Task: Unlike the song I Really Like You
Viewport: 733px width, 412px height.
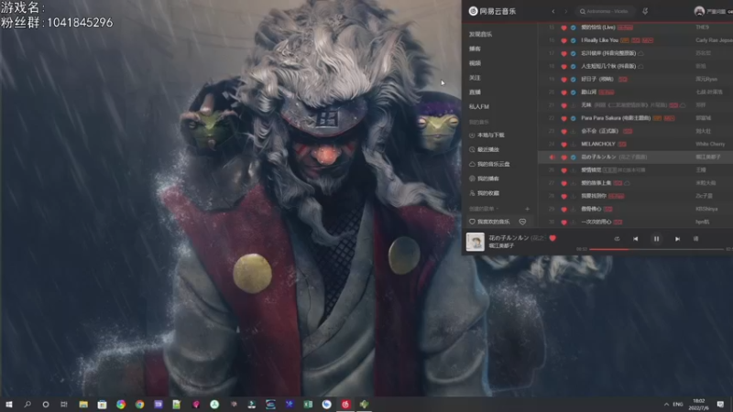Action: click(563, 40)
